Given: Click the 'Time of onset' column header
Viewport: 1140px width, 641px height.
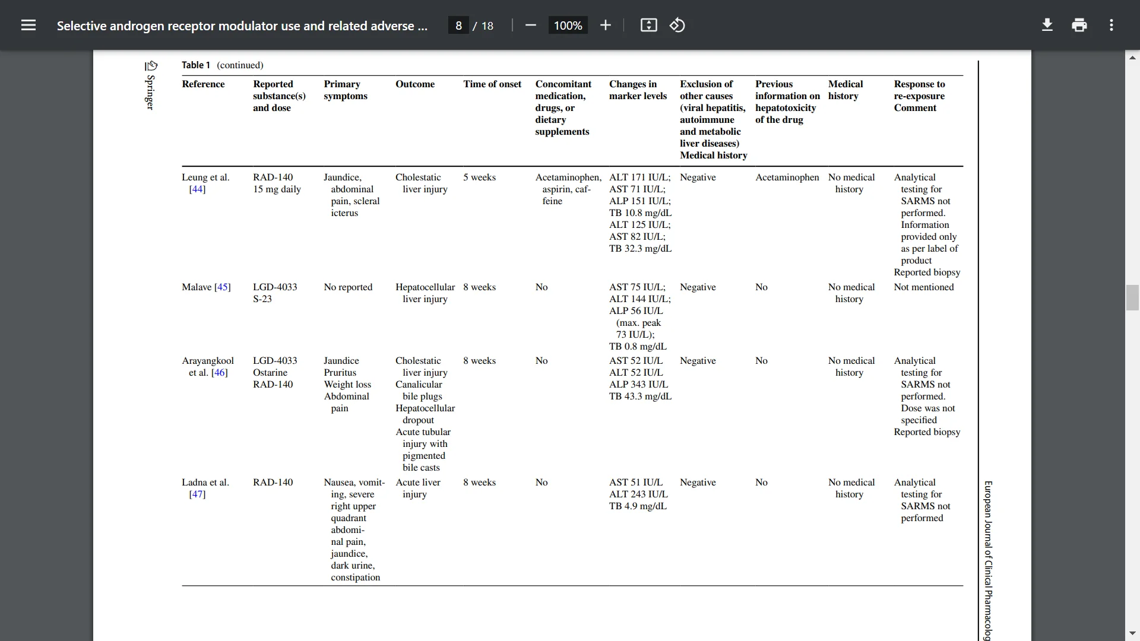Looking at the screenshot, I should (x=492, y=84).
